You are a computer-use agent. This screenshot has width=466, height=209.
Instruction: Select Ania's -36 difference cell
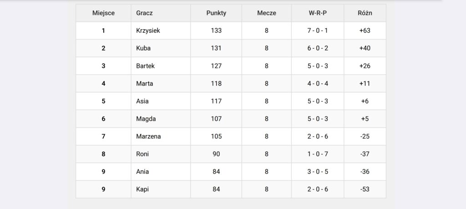click(x=365, y=172)
